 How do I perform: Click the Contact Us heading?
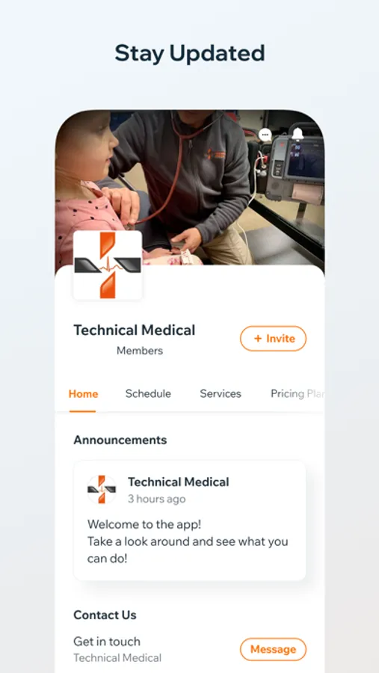click(105, 615)
